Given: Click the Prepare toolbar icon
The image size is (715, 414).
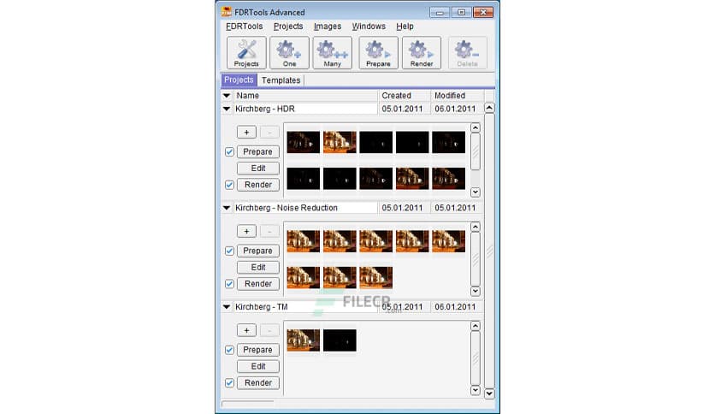Looking at the screenshot, I should click(378, 53).
